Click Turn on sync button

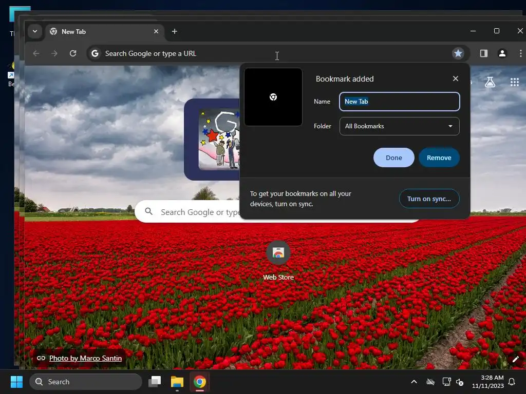(x=429, y=199)
